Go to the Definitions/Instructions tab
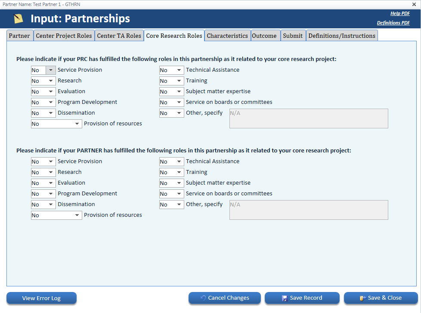Viewport: 421px width, 313px height. (342, 36)
